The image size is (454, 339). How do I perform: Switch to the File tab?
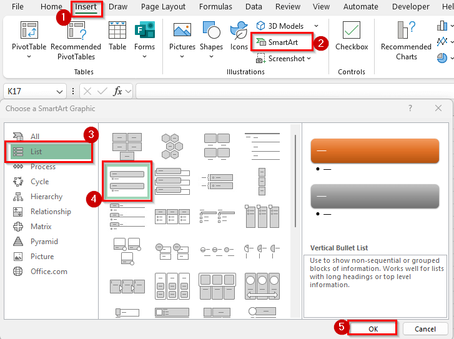[x=17, y=7]
